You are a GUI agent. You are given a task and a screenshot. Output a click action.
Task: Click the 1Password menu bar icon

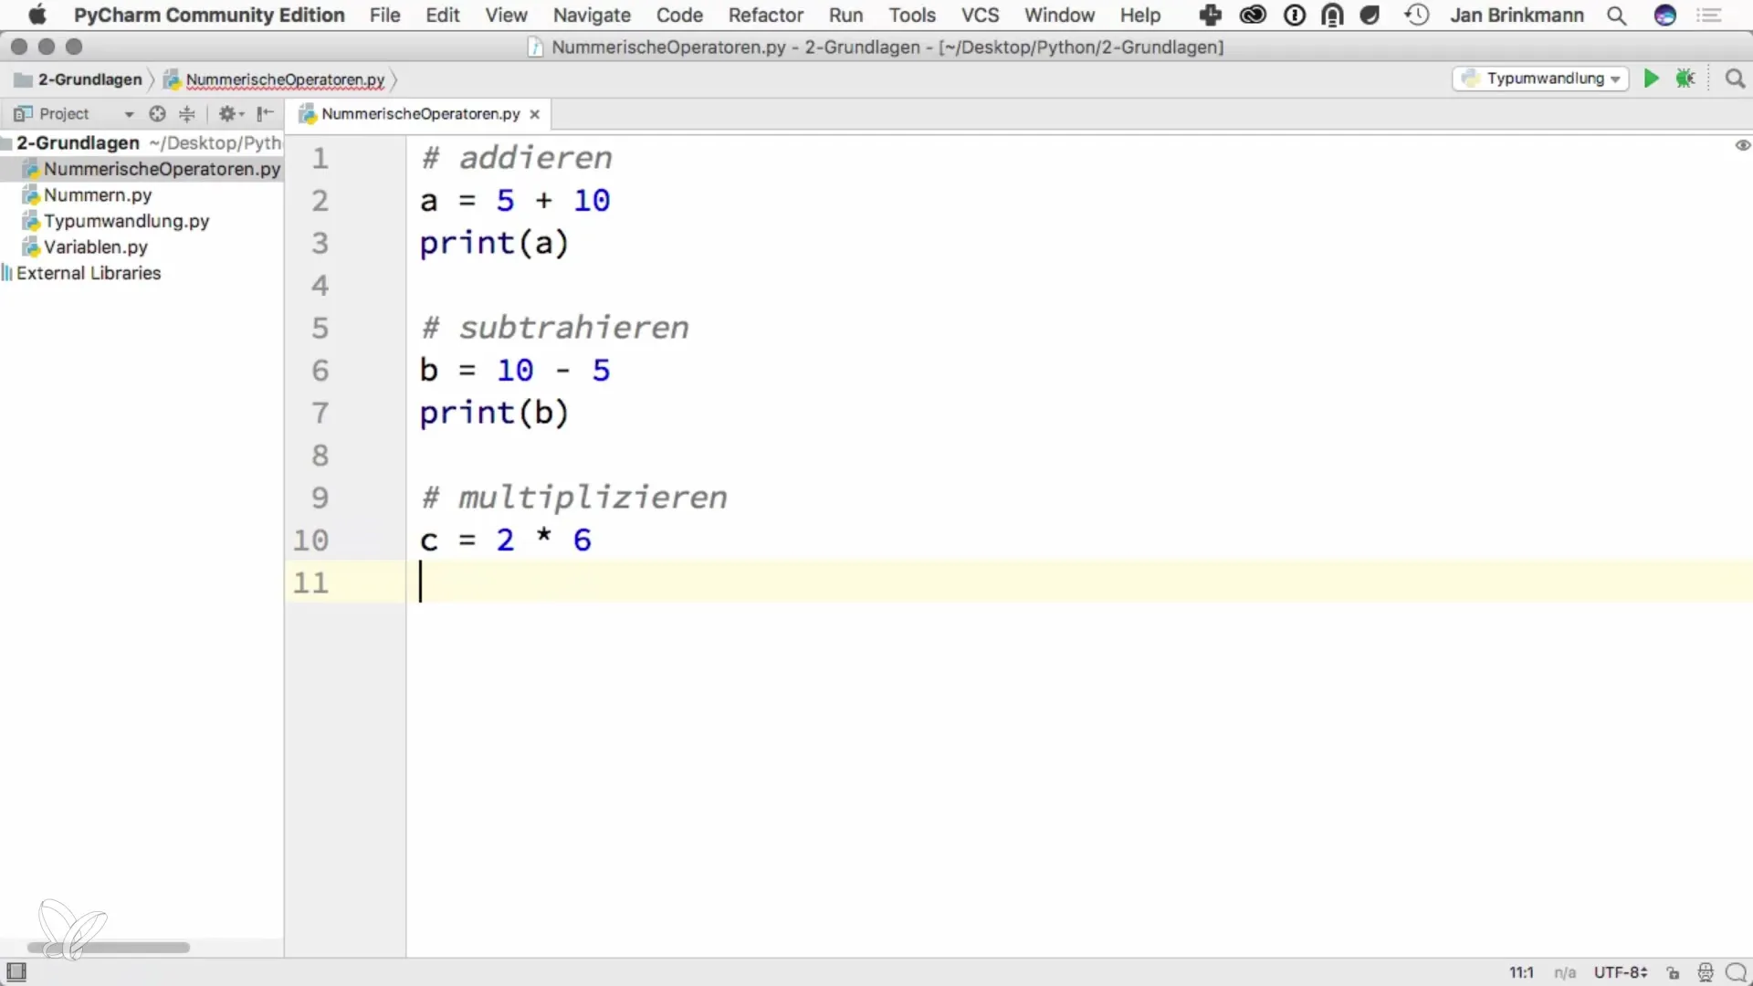coord(1295,16)
